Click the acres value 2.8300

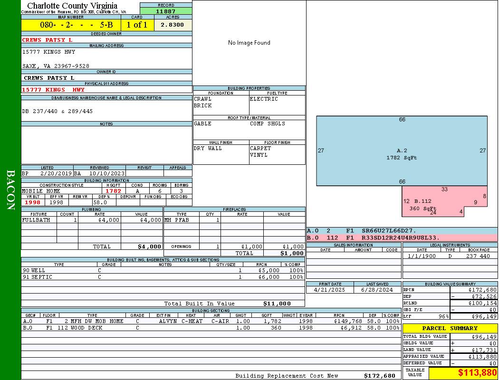pyautogui.click(x=173, y=25)
